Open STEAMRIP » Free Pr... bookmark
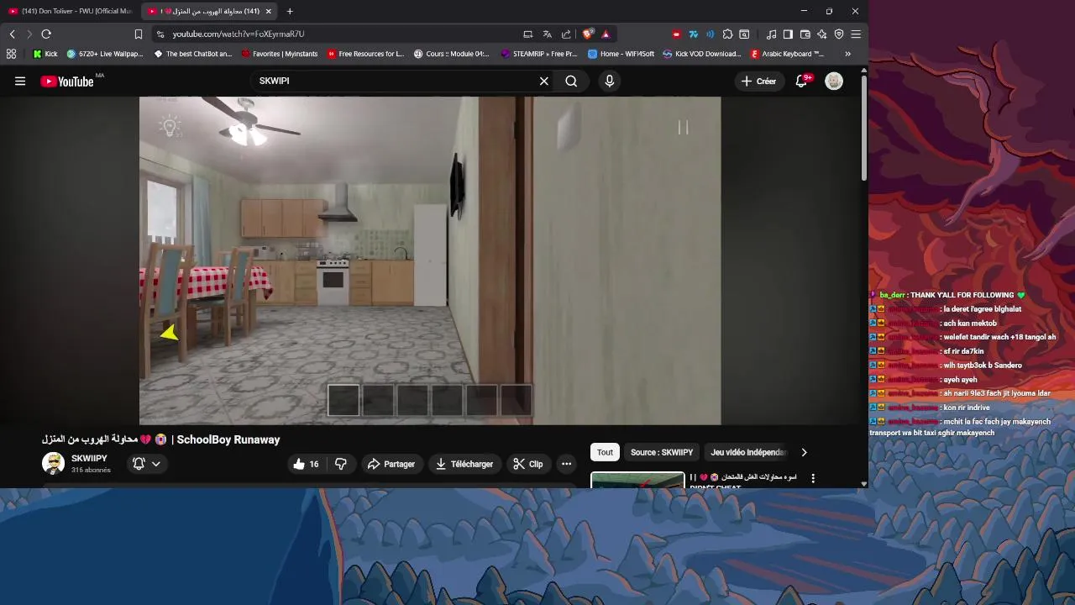This screenshot has height=605, width=1075. [x=539, y=54]
